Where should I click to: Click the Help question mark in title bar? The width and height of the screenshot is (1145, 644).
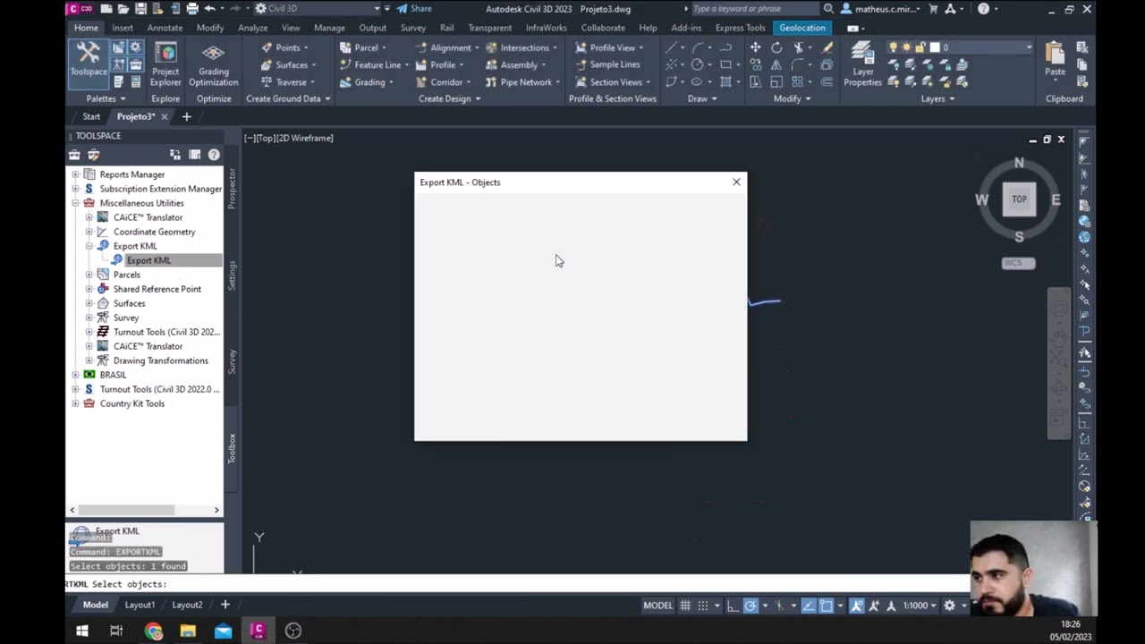coord(983,9)
